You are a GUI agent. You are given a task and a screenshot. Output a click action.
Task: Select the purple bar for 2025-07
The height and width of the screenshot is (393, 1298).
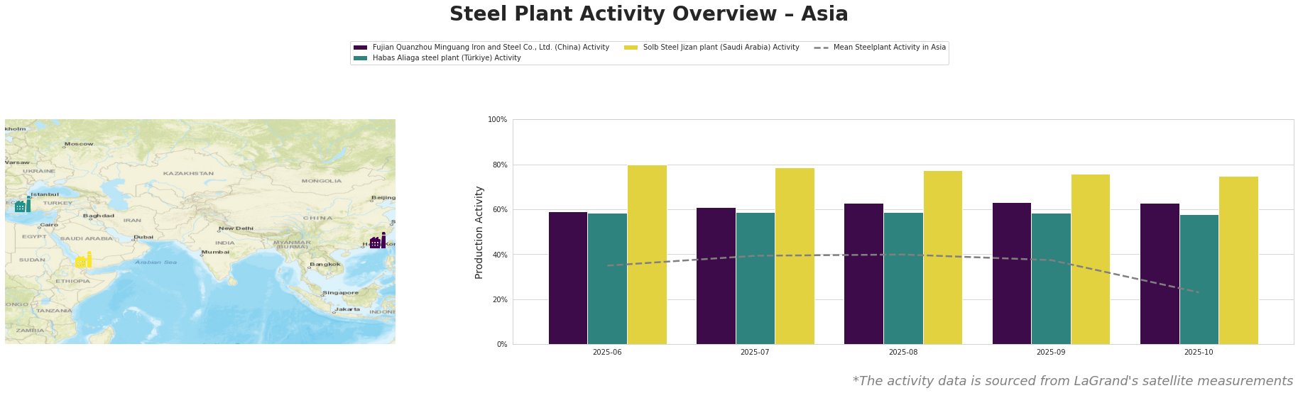point(716,276)
